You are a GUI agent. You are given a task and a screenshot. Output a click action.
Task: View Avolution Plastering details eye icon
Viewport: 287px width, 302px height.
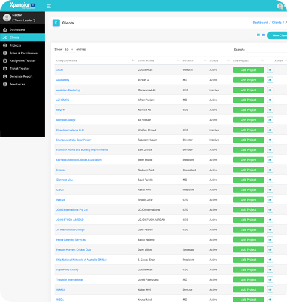(270, 90)
